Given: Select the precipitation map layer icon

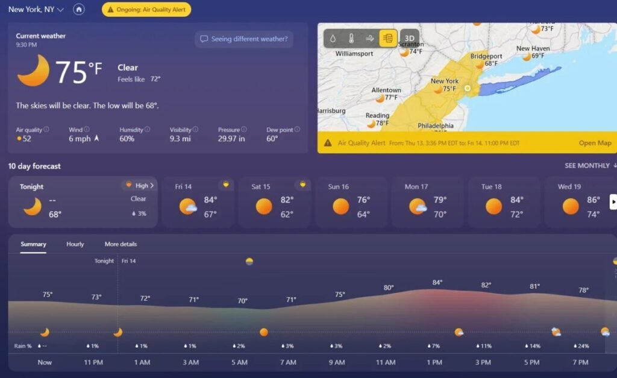Looking at the screenshot, I should pos(333,39).
